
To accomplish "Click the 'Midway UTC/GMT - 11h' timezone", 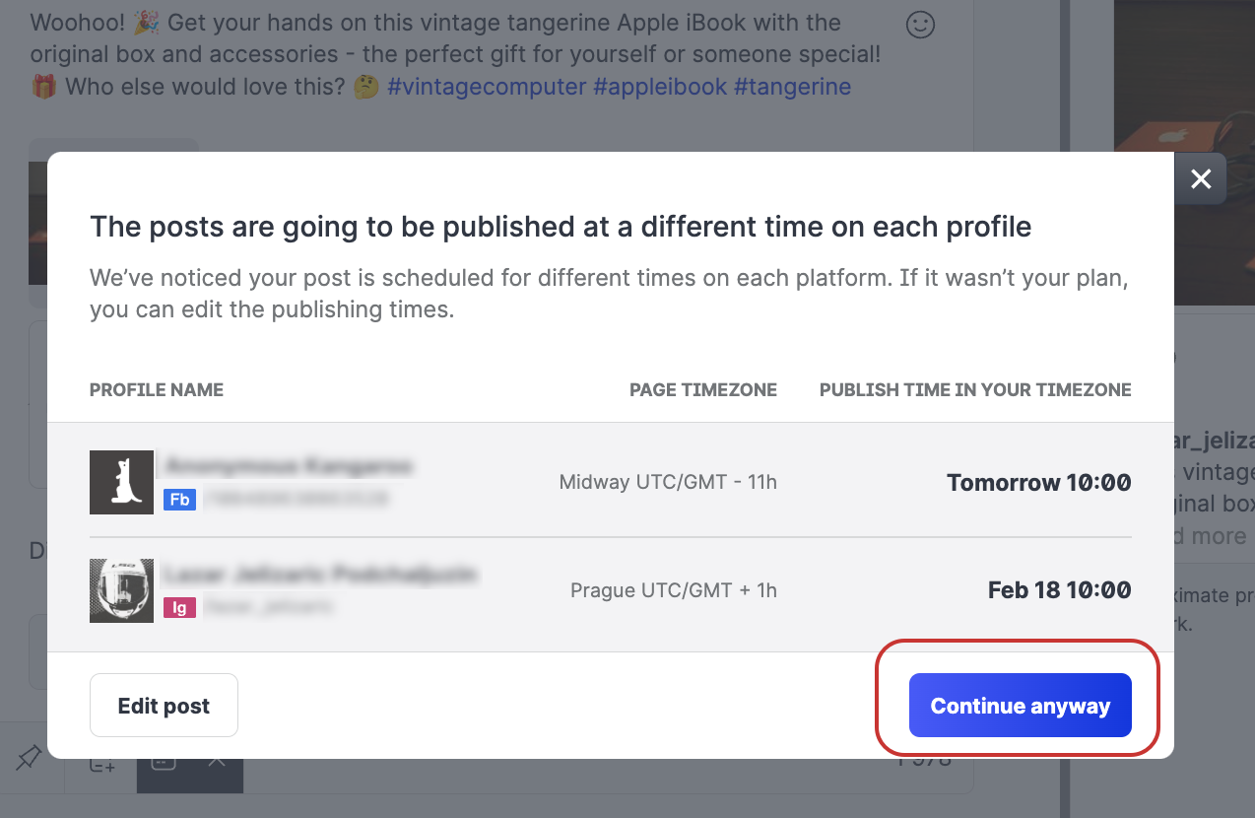I will coord(668,483).
